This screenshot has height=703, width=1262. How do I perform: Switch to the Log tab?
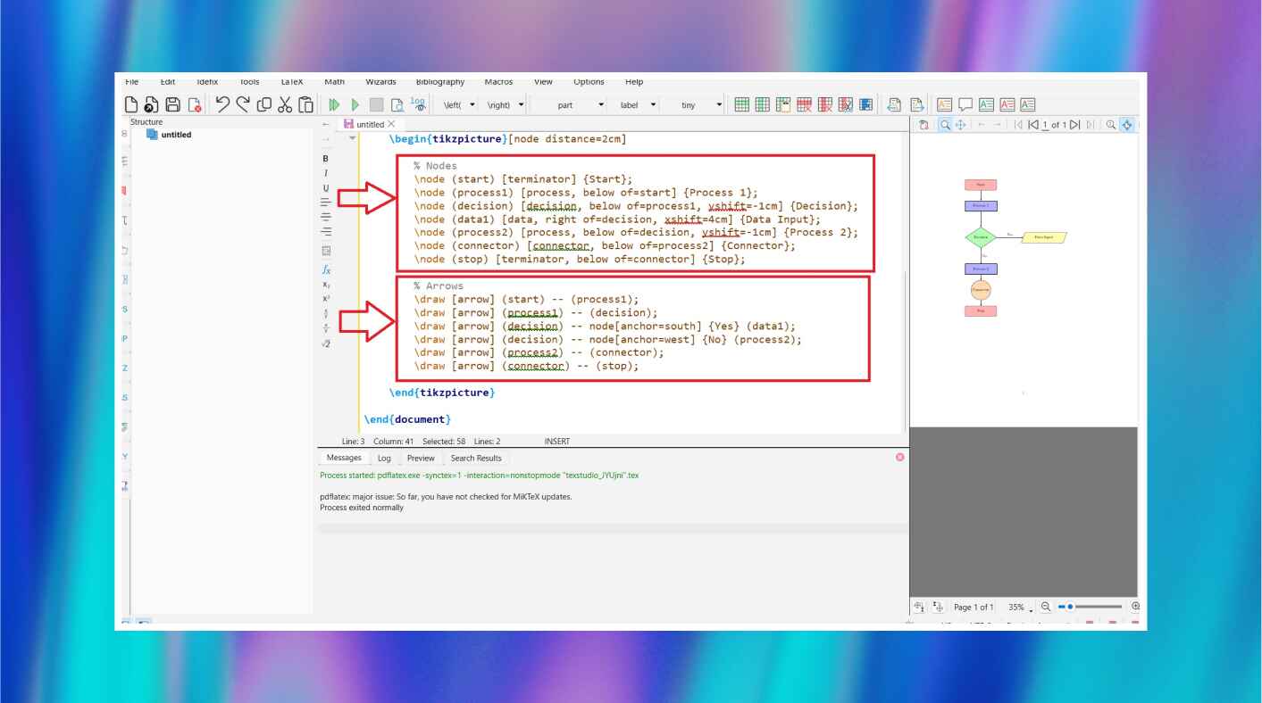click(384, 458)
